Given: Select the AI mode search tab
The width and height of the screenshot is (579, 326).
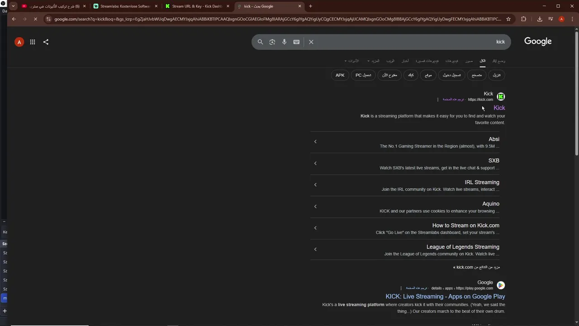Looking at the screenshot, I should pyautogui.click(x=499, y=61).
